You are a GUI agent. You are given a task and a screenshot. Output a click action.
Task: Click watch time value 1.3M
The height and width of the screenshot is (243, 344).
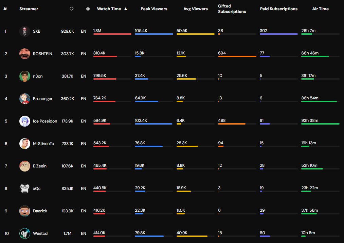pos(97,31)
